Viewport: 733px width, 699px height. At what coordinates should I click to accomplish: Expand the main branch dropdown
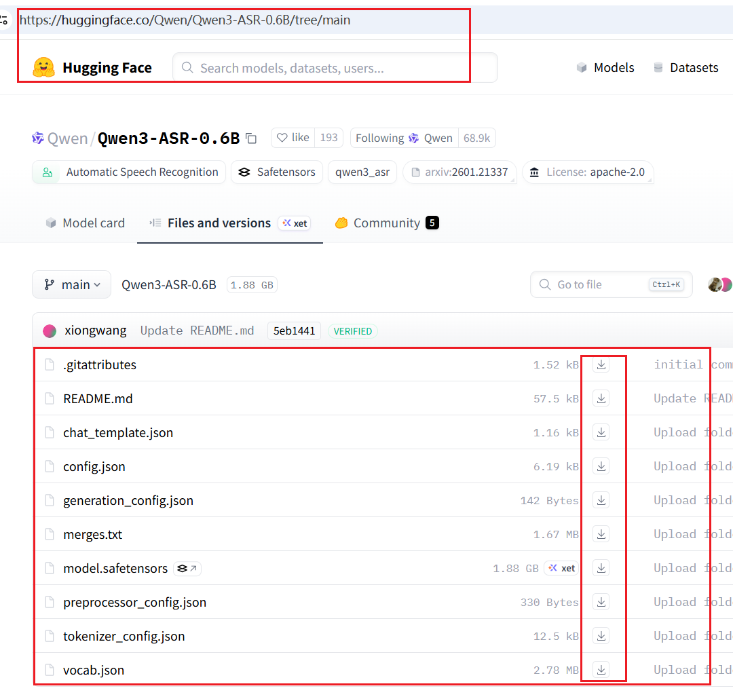coord(71,285)
